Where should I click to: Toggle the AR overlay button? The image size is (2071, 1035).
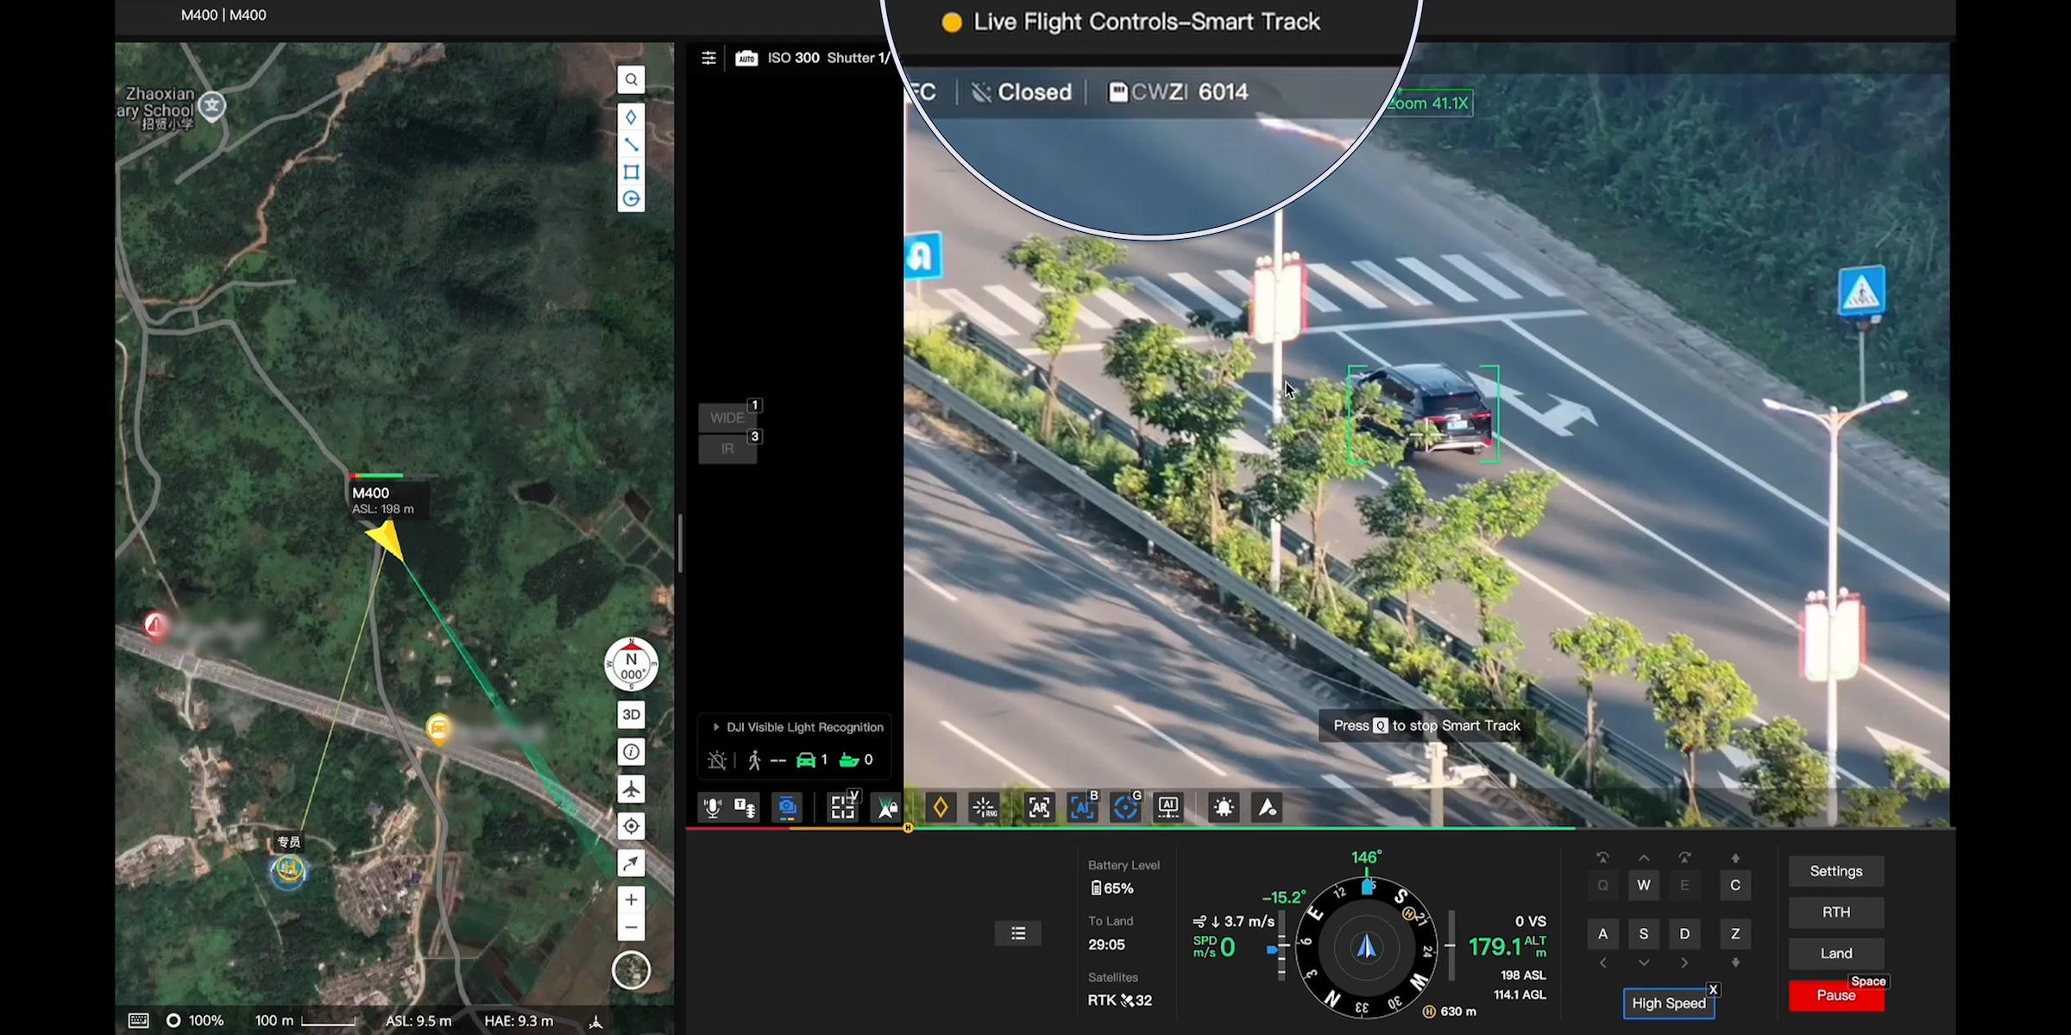pyautogui.click(x=1039, y=808)
